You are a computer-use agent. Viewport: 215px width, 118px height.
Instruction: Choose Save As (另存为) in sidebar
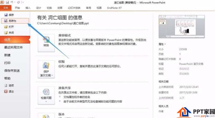[x=15, y=21]
